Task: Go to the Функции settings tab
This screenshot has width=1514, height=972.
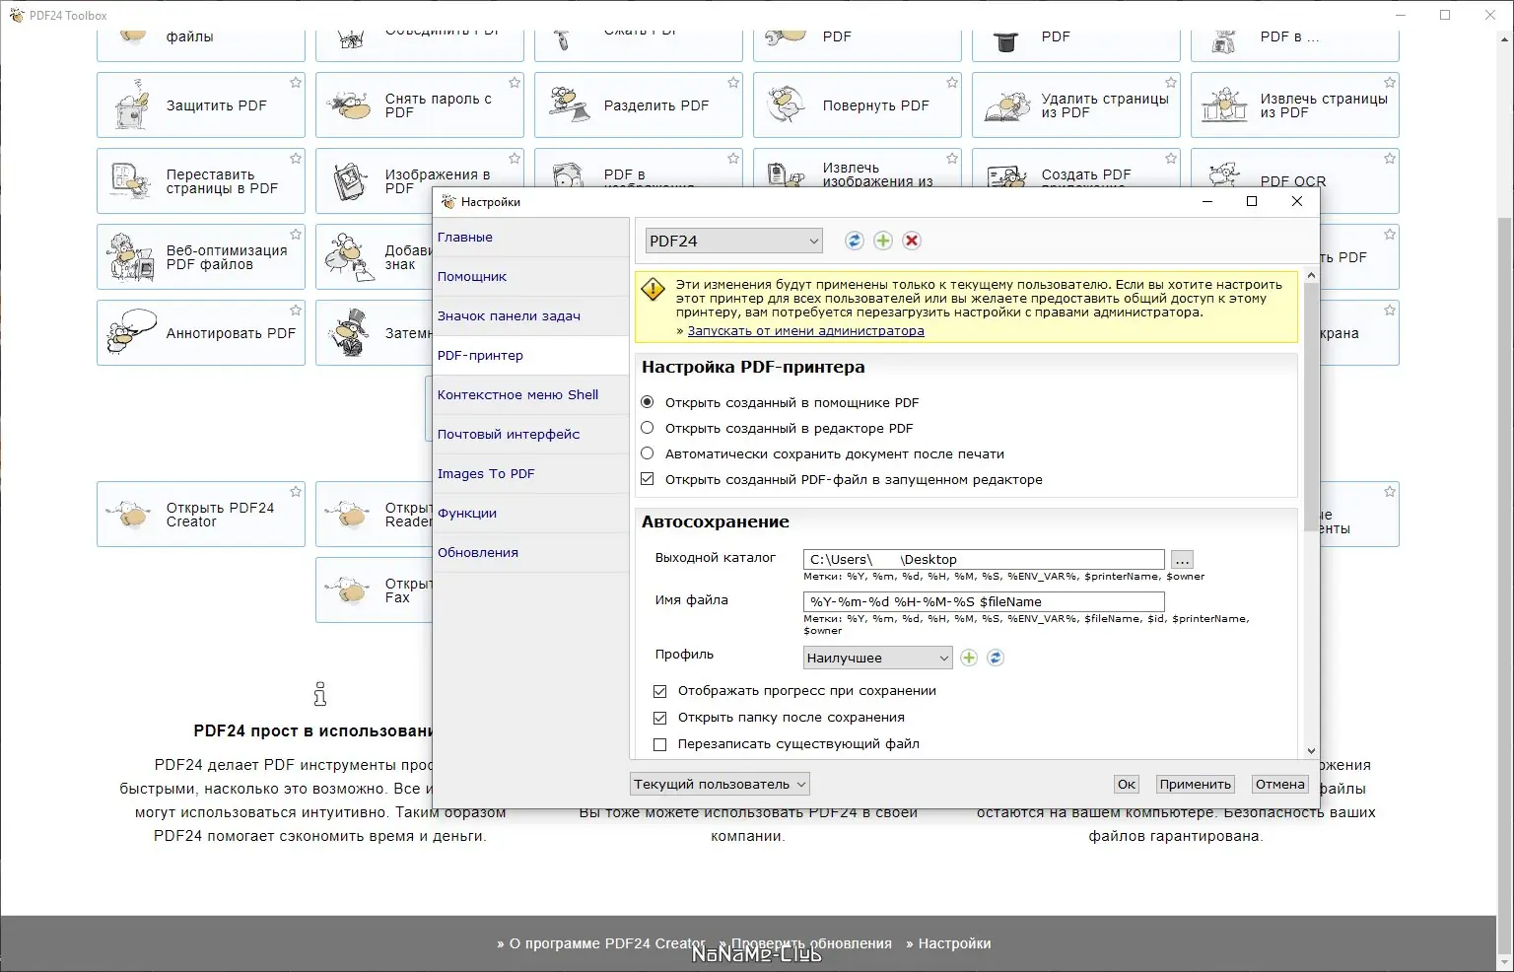Action: (x=531, y=514)
